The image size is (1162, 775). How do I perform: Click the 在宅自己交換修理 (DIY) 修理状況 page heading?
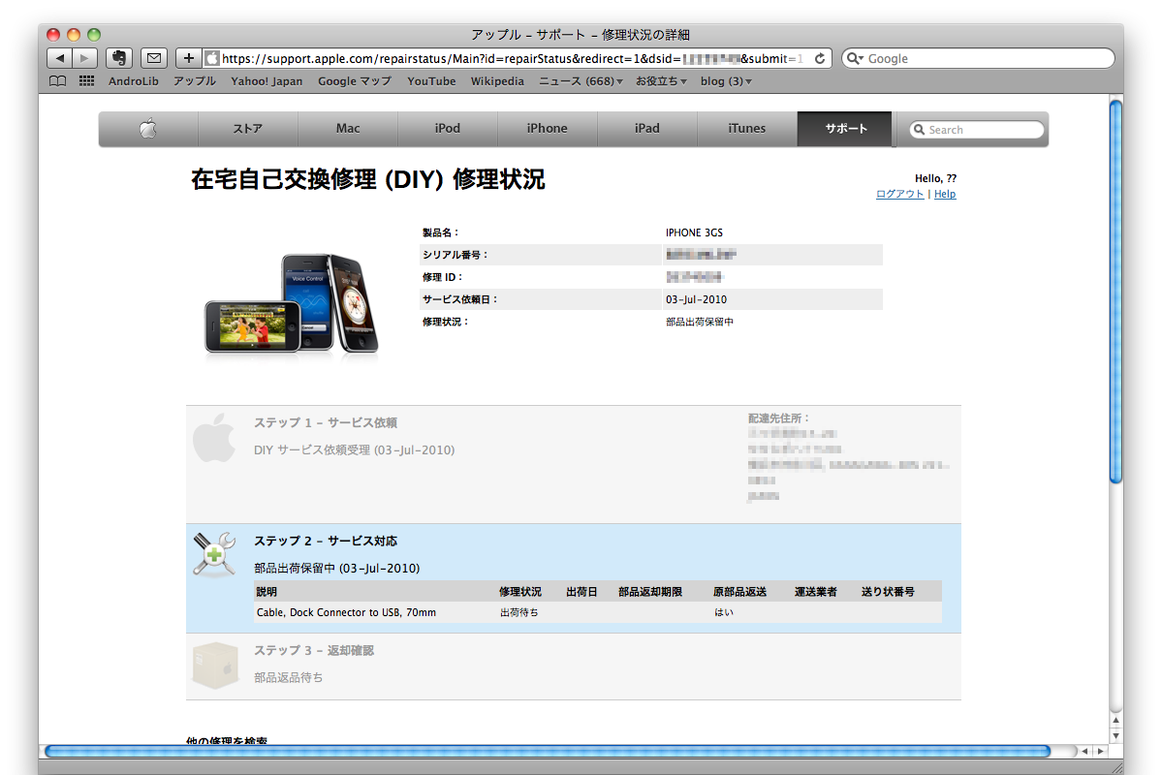(368, 179)
